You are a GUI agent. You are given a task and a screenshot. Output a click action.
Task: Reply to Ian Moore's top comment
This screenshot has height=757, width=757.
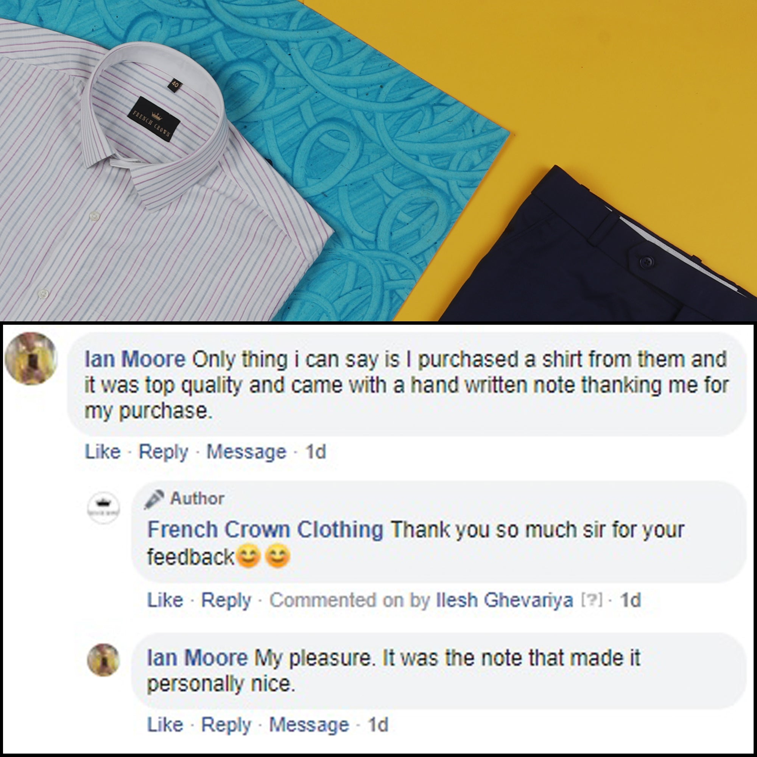(164, 453)
